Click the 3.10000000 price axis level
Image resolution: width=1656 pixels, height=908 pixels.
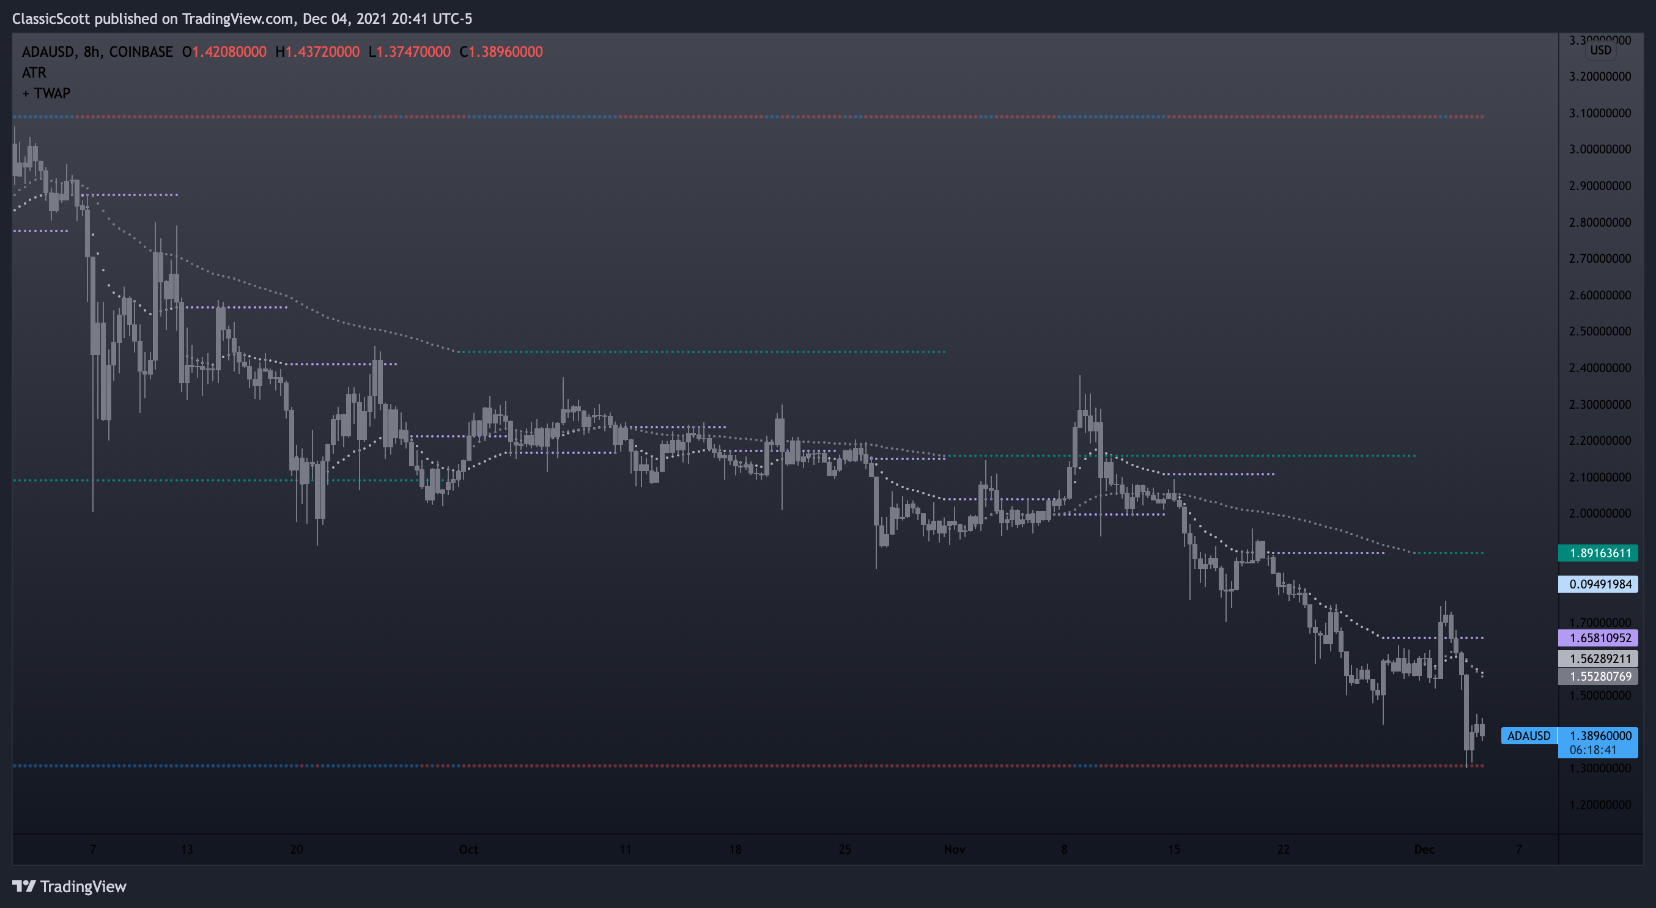[1600, 113]
